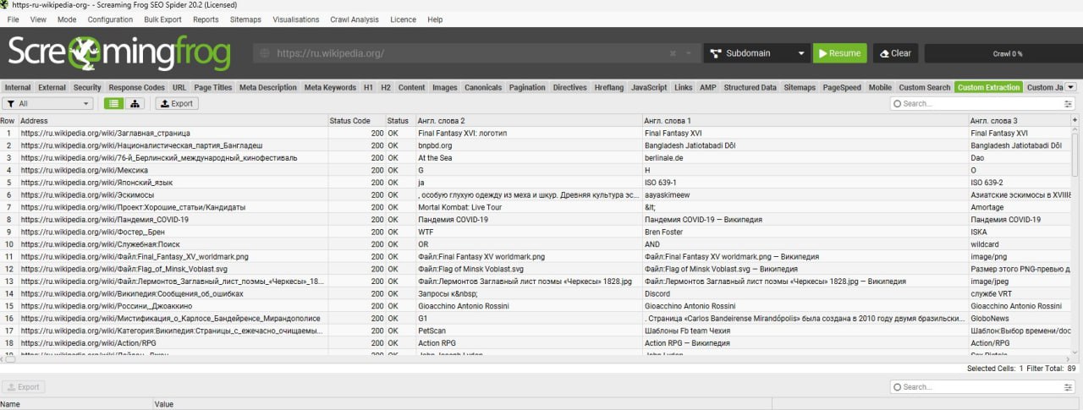The width and height of the screenshot is (1083, 410).
Task: Open URL history dropdown arrow
Action: click(x=688, y=53)
